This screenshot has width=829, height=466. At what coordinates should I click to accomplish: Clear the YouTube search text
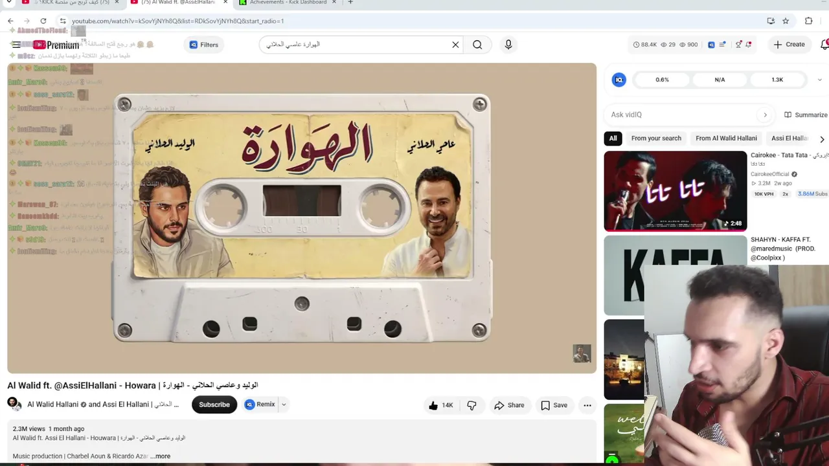[x=455, y=45]
